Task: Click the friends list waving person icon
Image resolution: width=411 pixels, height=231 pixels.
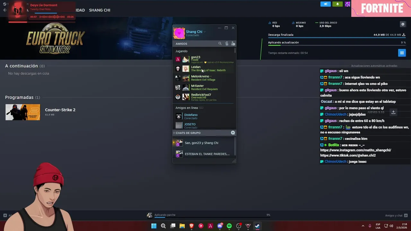Action: 227,43
